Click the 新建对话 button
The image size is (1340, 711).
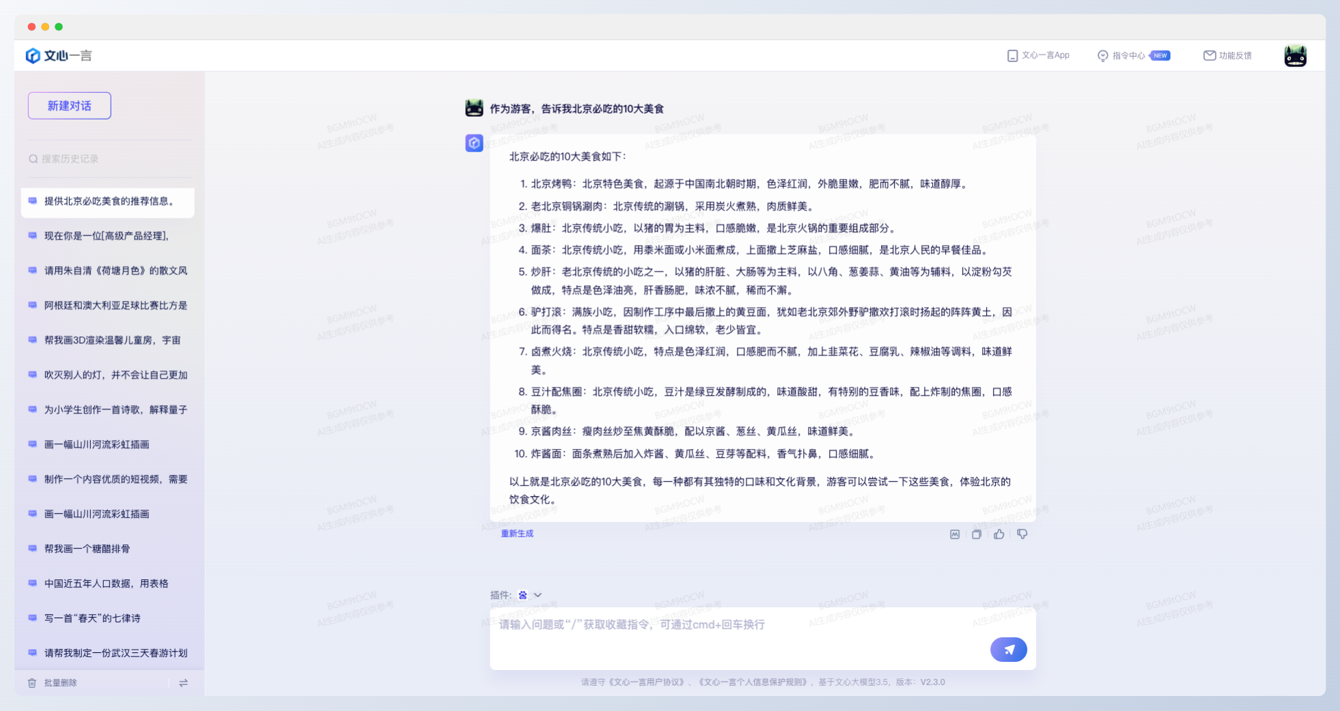[x=70, y=106]
